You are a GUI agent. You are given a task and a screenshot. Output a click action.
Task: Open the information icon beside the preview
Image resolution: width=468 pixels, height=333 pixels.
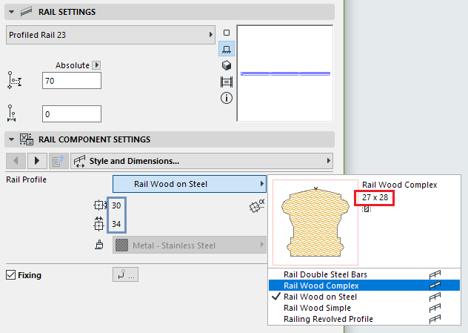point(227,98)
